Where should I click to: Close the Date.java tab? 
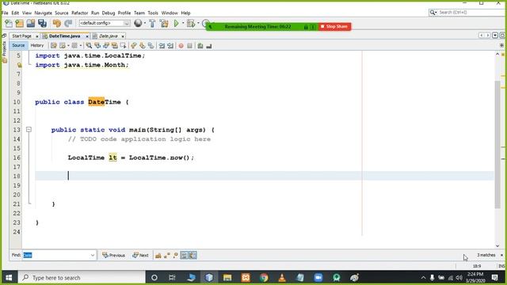pos(123,36)
